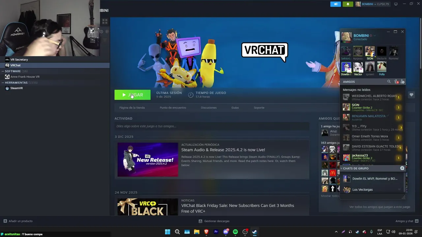
Task: Click the favorite heart icon on the game page
Action: coord(411,95)
